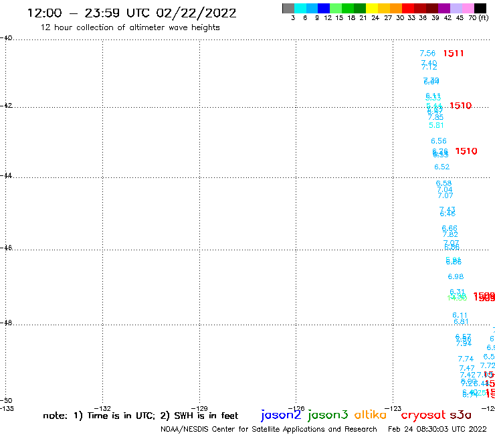Click subtitle '12 hour collection of altimeter wave heights'
This screenshot has height=435, width=495.
coord(130,27)
